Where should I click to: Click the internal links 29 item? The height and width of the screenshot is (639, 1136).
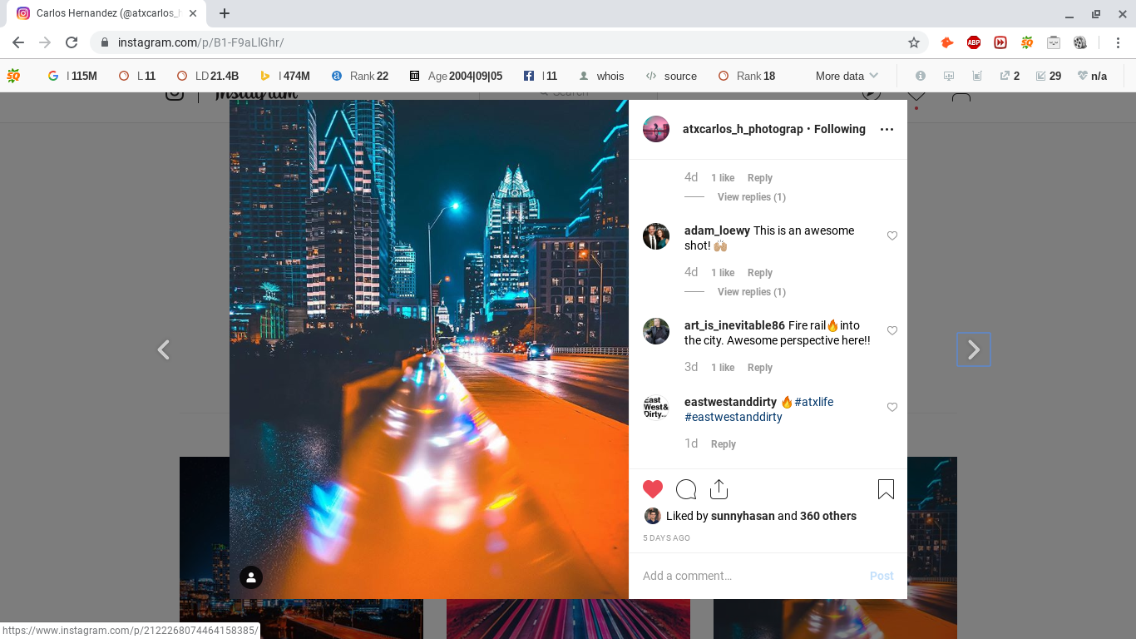click(x=1049, y=76)
